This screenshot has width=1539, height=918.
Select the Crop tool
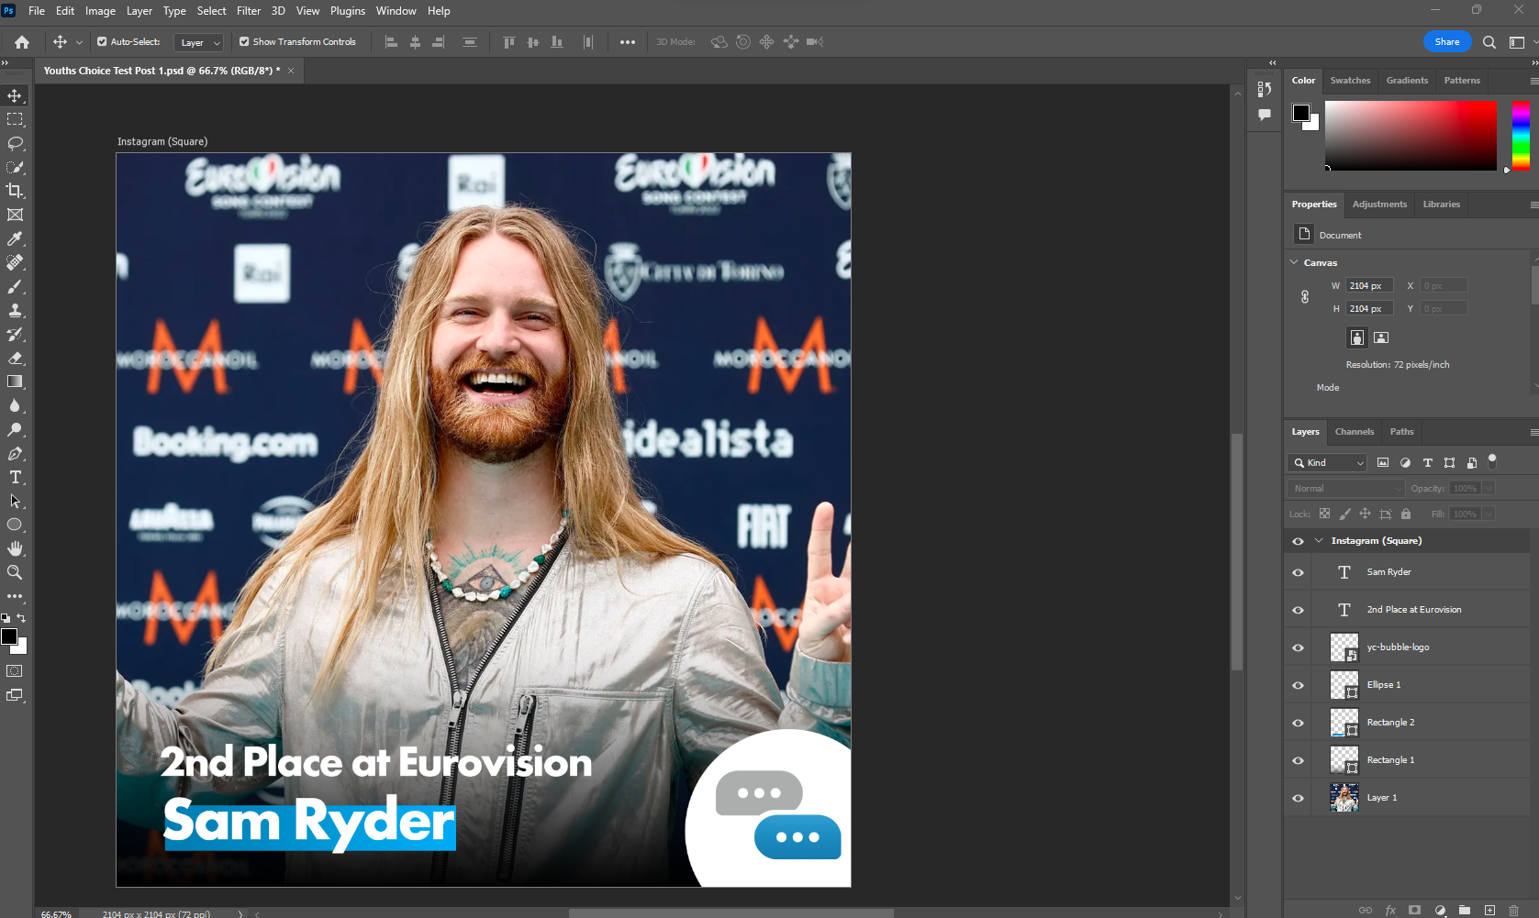(x=15, y=191)
